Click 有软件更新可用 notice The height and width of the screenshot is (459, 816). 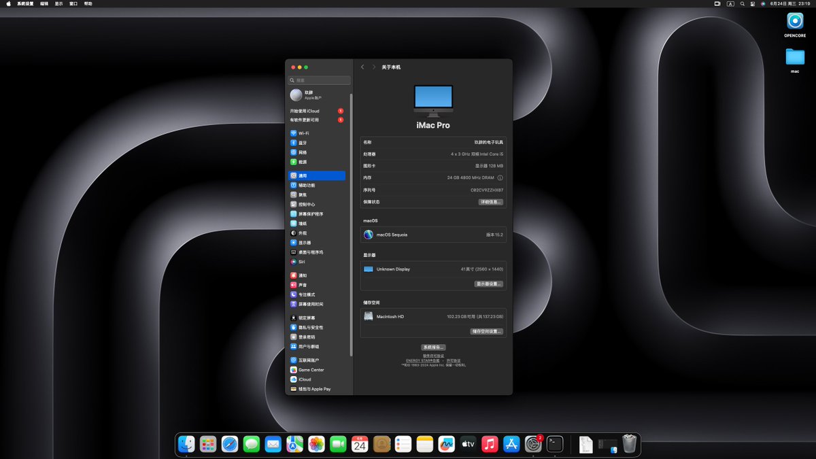click(317, 120)
